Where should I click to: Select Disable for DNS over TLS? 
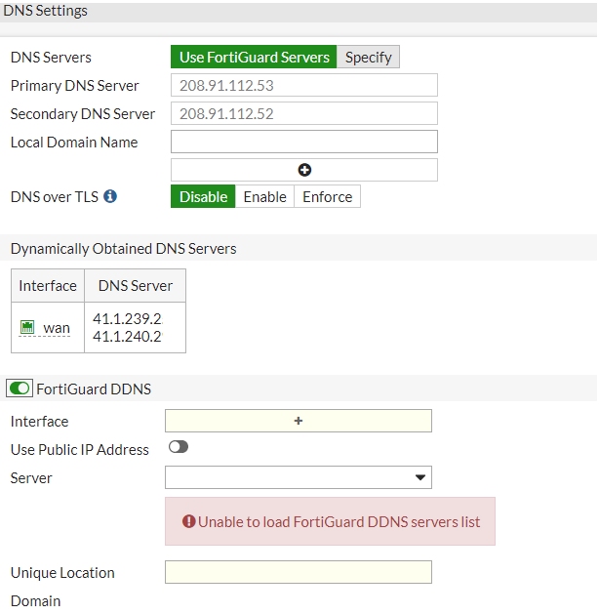point(203,196)
